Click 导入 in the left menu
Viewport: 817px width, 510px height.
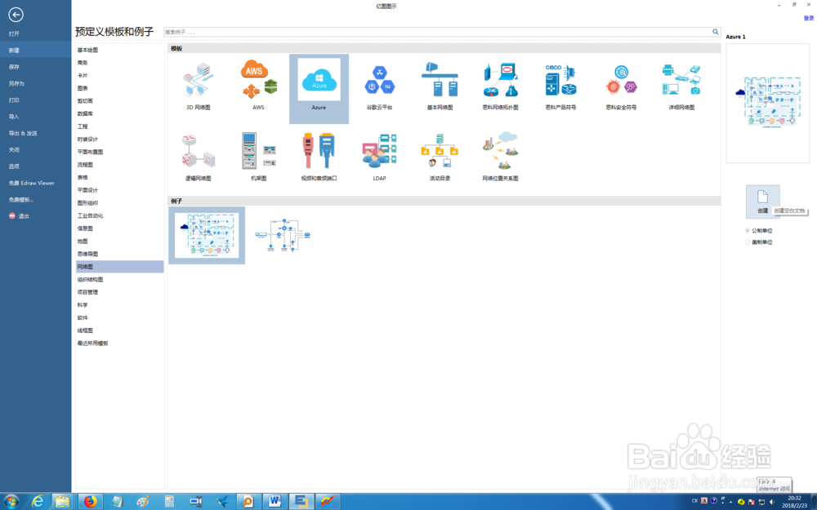[x=14, y=117]
